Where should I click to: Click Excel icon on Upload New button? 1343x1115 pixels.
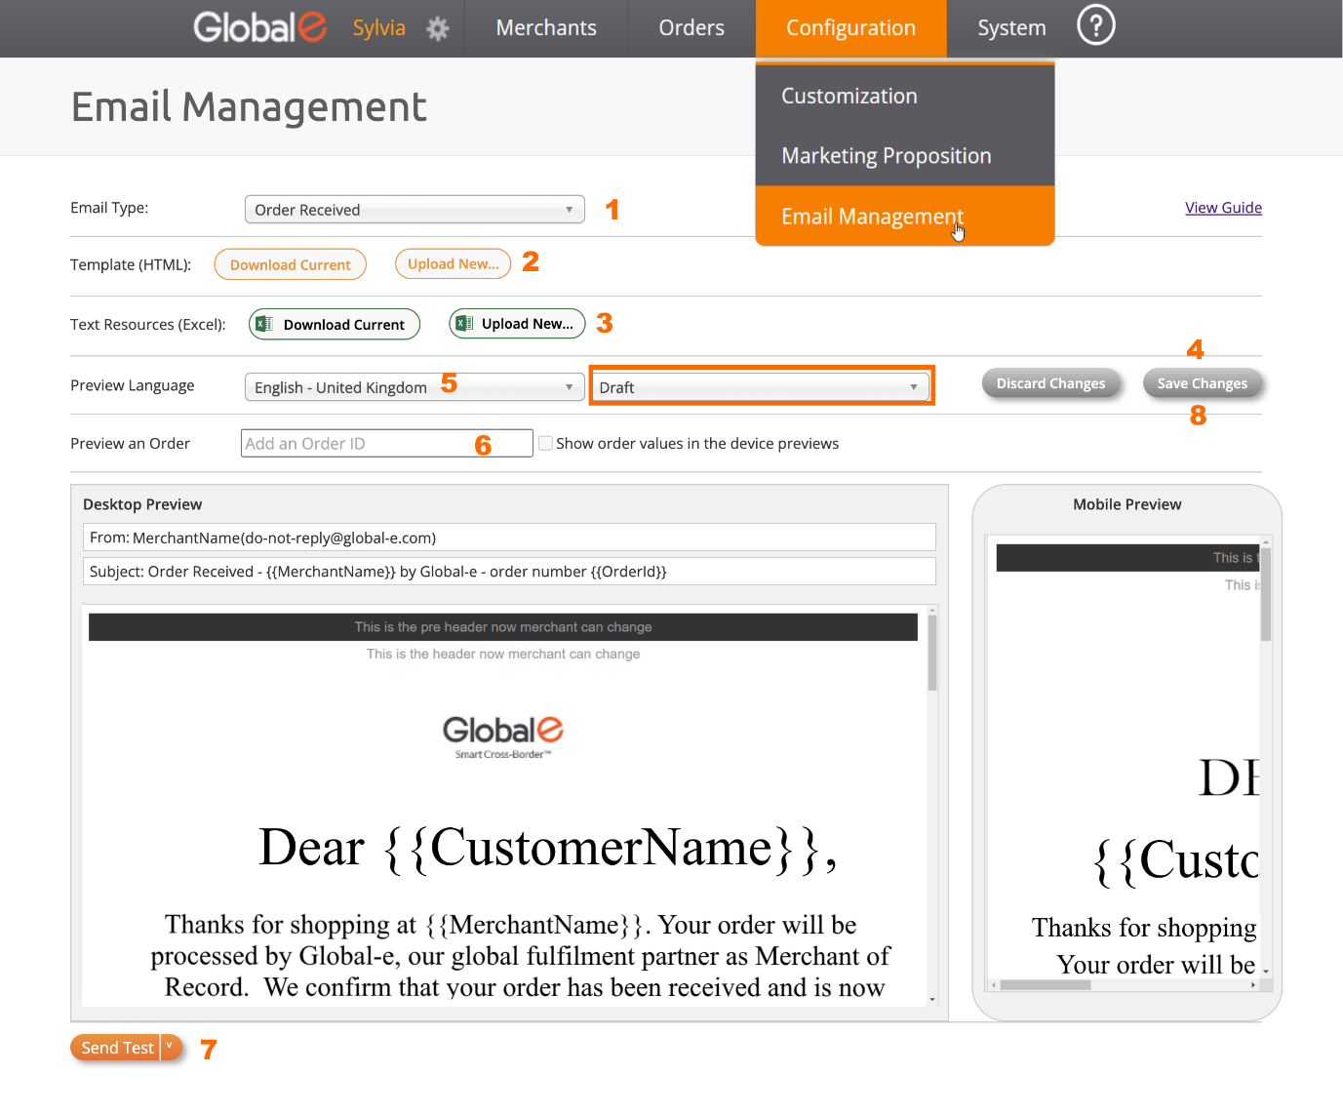click(x=464, y=324)
